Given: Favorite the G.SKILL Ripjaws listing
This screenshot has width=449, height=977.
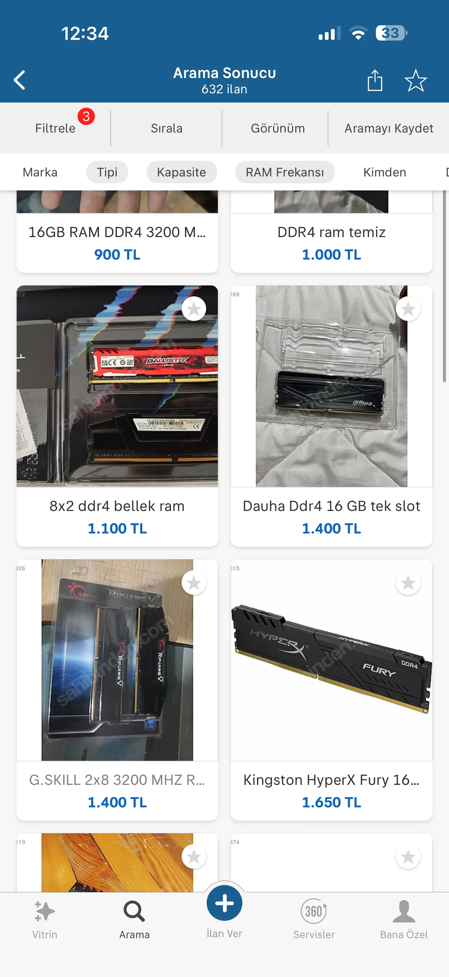Looking at the screenshot, I should (x=194, y=583).
